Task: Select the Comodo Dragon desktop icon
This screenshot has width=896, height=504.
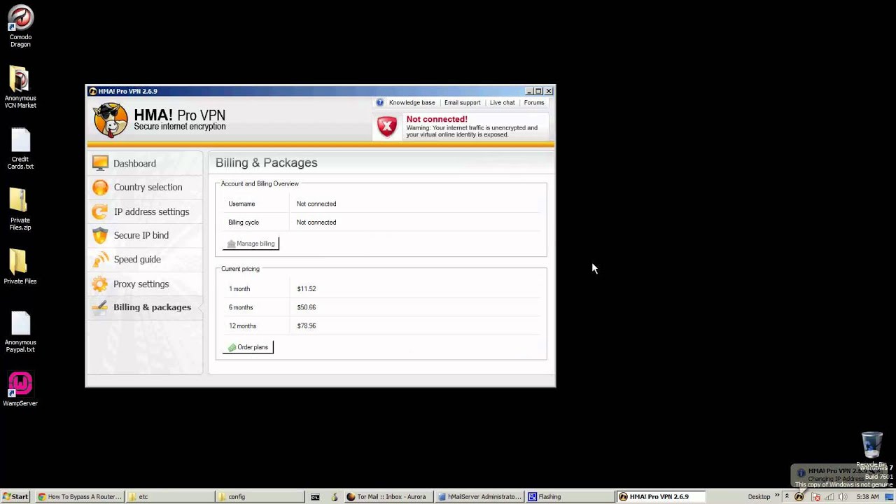Action: [20, 27]
